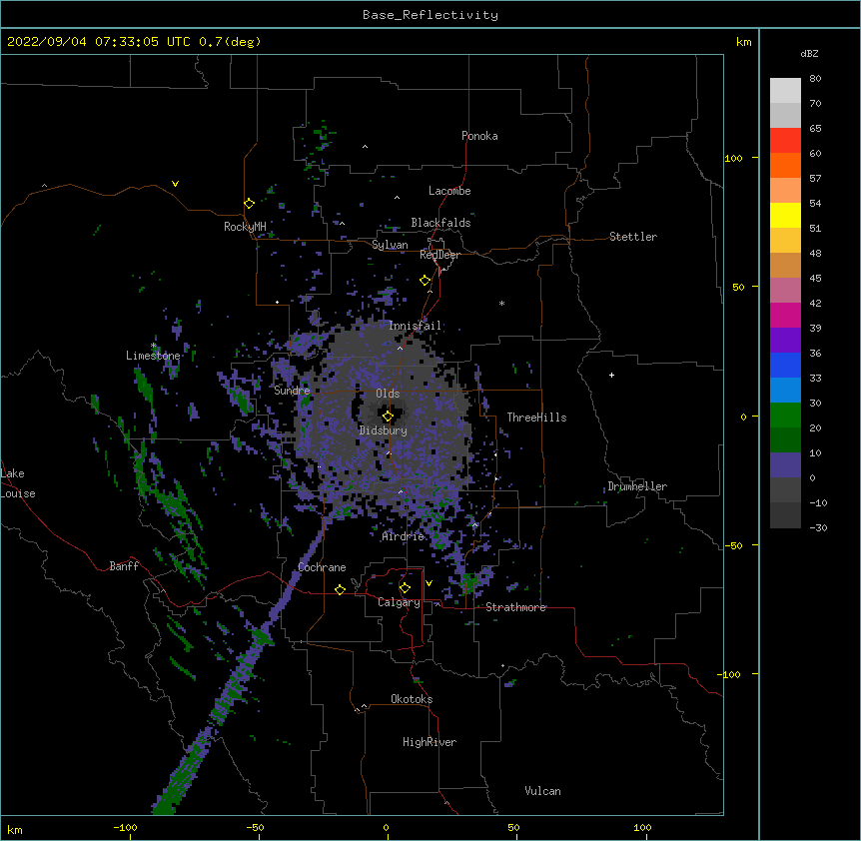Viewport: 861px width, 841px height.
Task: Click the yellow diamond marker near RockyMH
Action: (250, 204)
